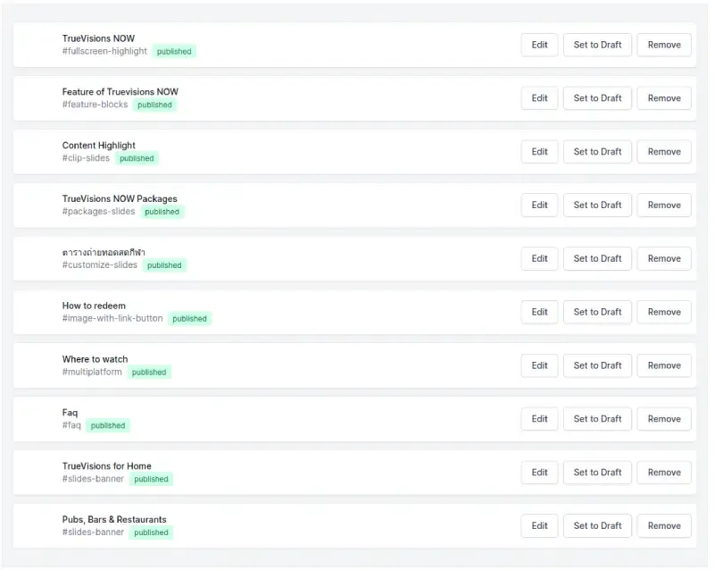Select the How to redeem title
This screenshot has width=714, height=570.
[94, 306]
